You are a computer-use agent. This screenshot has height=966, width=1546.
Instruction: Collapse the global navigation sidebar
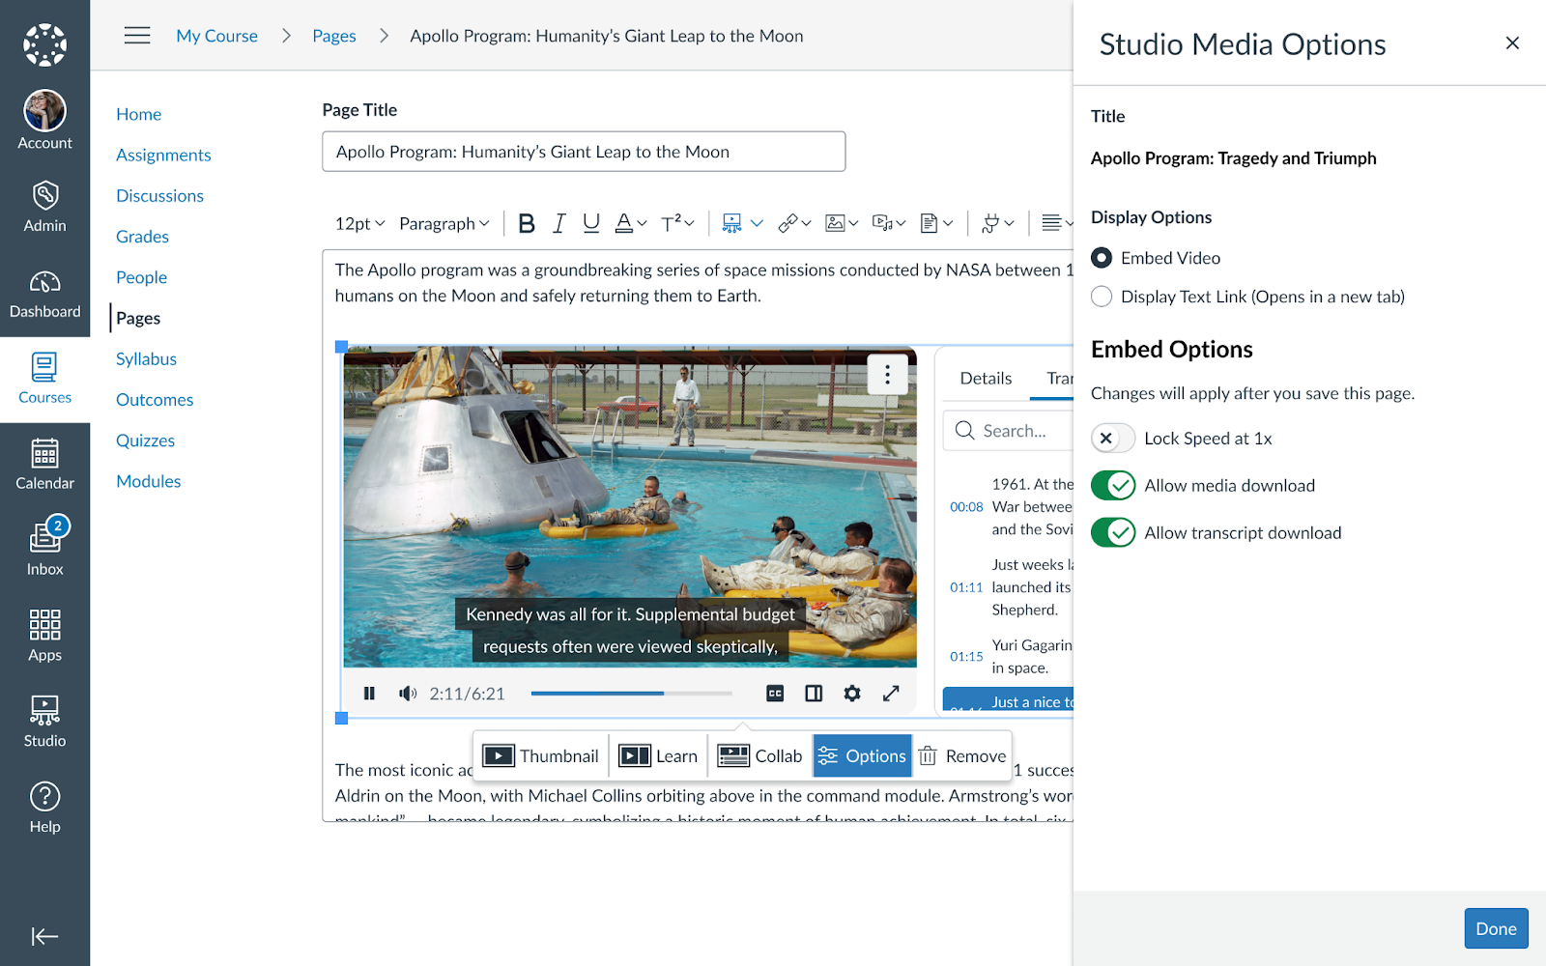pos(44,936)
